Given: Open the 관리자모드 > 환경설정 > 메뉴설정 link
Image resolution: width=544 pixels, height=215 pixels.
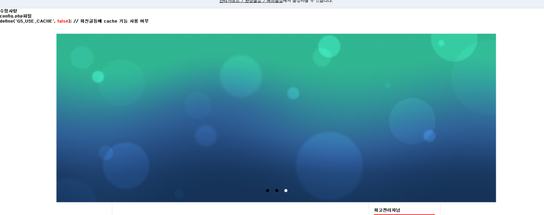Looking at the screenshot, I should [x=251, y=2].
